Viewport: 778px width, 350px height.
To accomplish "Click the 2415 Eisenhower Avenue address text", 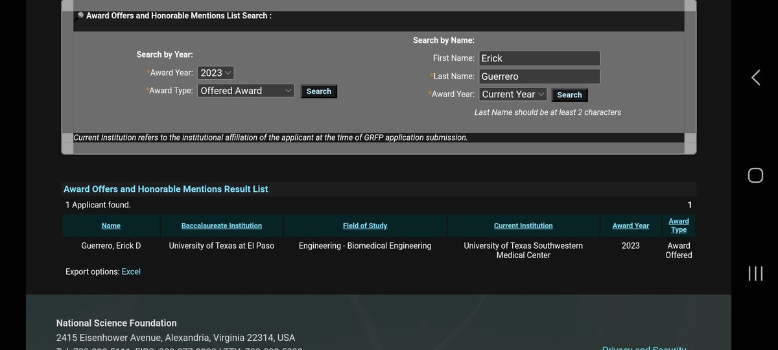I will pos(176,338).
